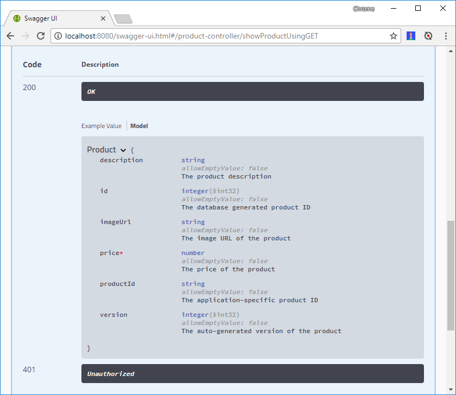
Task: Click the Description column header
Action: click(100, 65)
